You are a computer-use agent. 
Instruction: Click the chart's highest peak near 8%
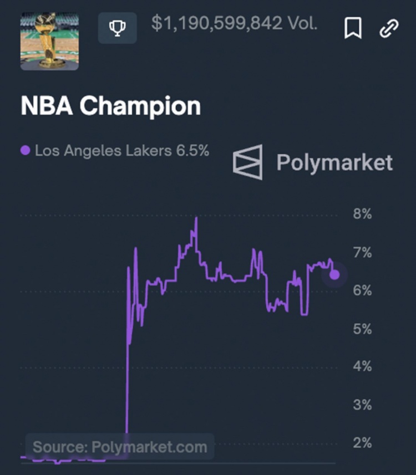(x=196, y=218)
